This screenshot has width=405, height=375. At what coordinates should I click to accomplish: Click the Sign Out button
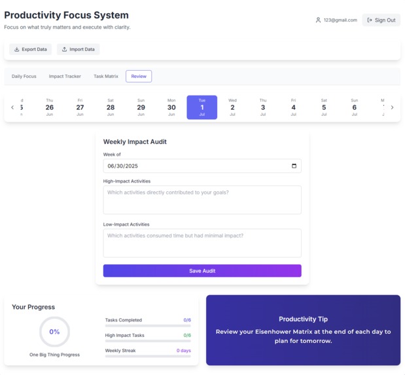coord(381,20)
